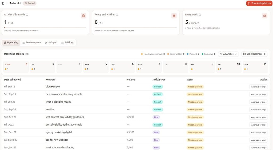See full calendar
Image resolution: width=273 pixels, height=150 pixels.
254,54
